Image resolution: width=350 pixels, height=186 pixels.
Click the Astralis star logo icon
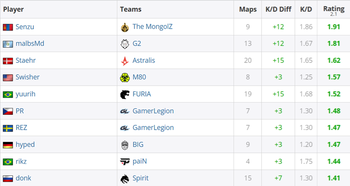125,61
